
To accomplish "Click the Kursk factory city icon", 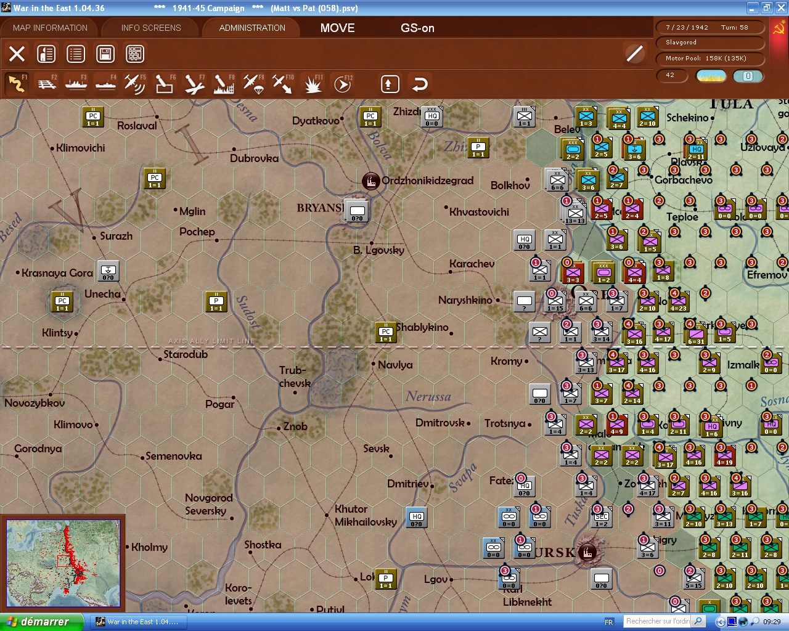I will point(587,552).
